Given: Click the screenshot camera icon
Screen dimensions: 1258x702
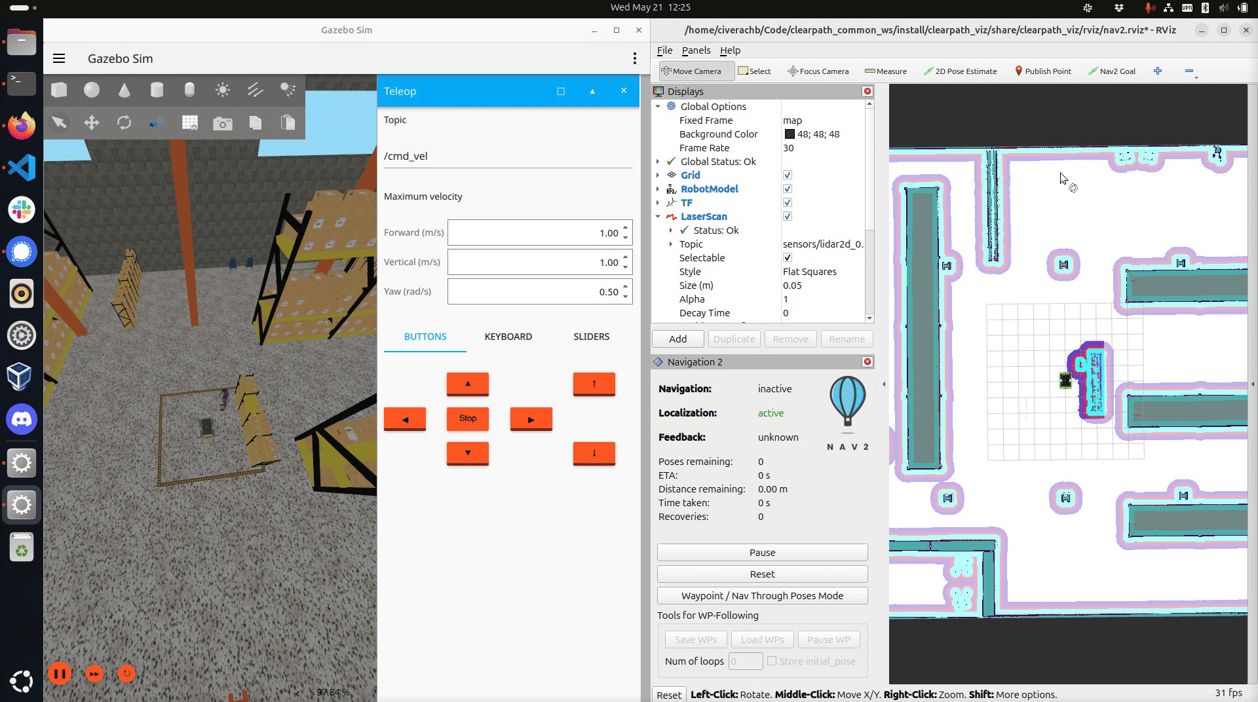Looking at the screenshot, I should pyautogui.click(x=223, y=123).
